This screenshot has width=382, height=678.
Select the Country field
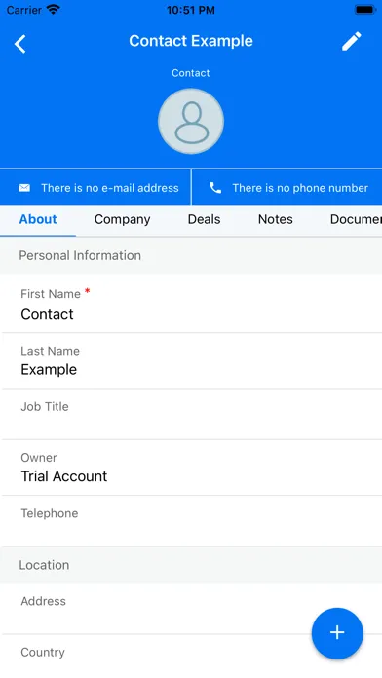coord(191,657)
